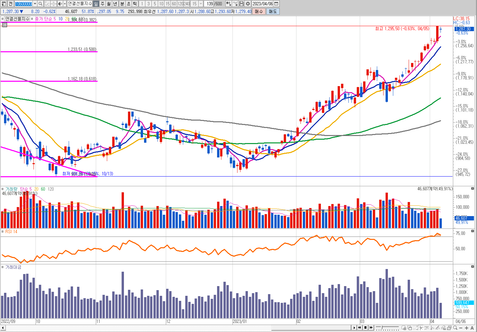
Task: Click the stop playback square button
Action: (365, 328)
